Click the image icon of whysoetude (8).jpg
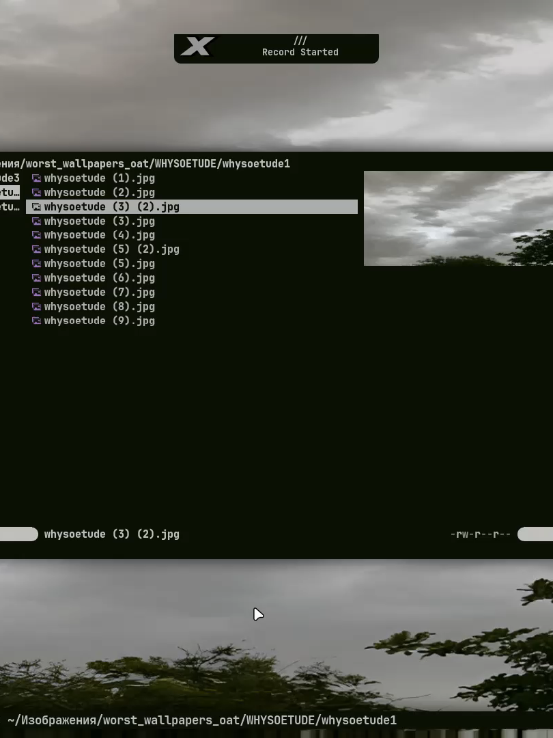This screenshot has width=553, height=738. [x=36, y=307]
